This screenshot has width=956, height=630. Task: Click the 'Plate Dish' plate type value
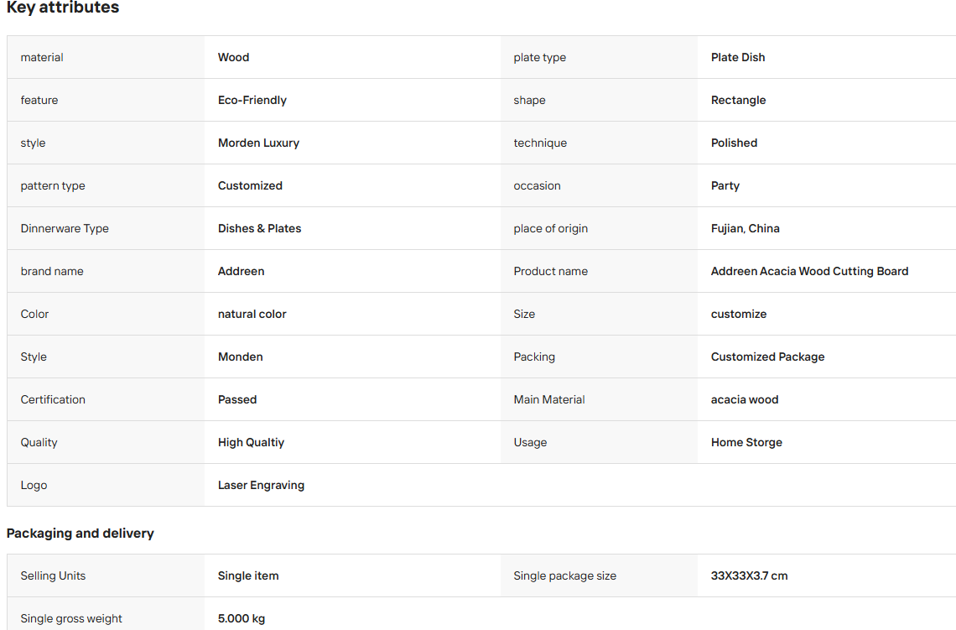click(738, 57)
